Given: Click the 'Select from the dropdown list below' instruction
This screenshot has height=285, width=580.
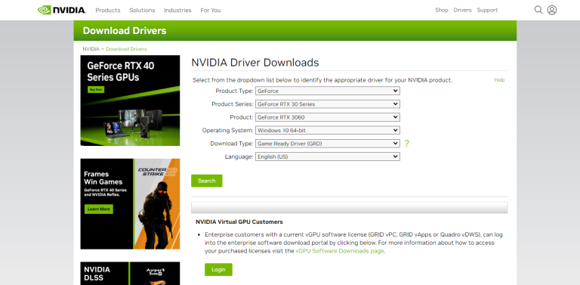Looking at the screenshot, I should click(322, 80).
